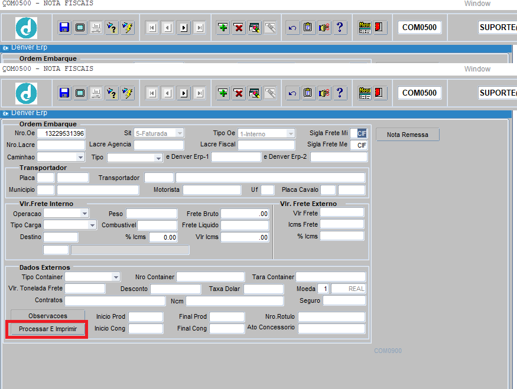Click the pointing-hand icon in lower toolbar
Image resolution: width=517 pixels, height=389 pixels.
tap(324, 93)
